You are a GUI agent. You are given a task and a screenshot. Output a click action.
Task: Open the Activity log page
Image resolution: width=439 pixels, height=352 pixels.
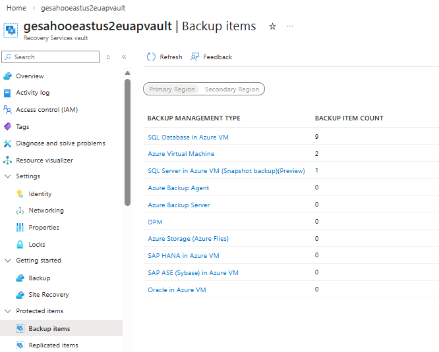click(33, 93)
